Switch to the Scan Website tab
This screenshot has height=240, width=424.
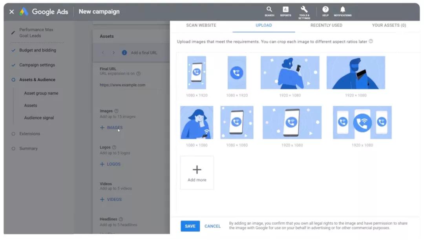[x=201, y=25]
